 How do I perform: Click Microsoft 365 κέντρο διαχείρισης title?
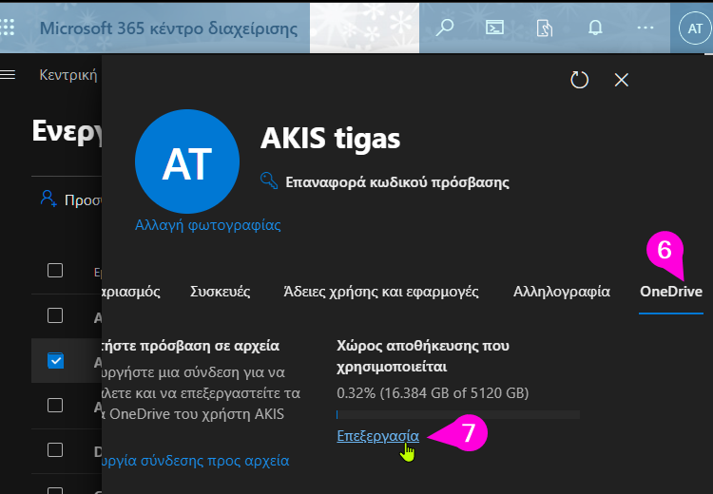168,28
